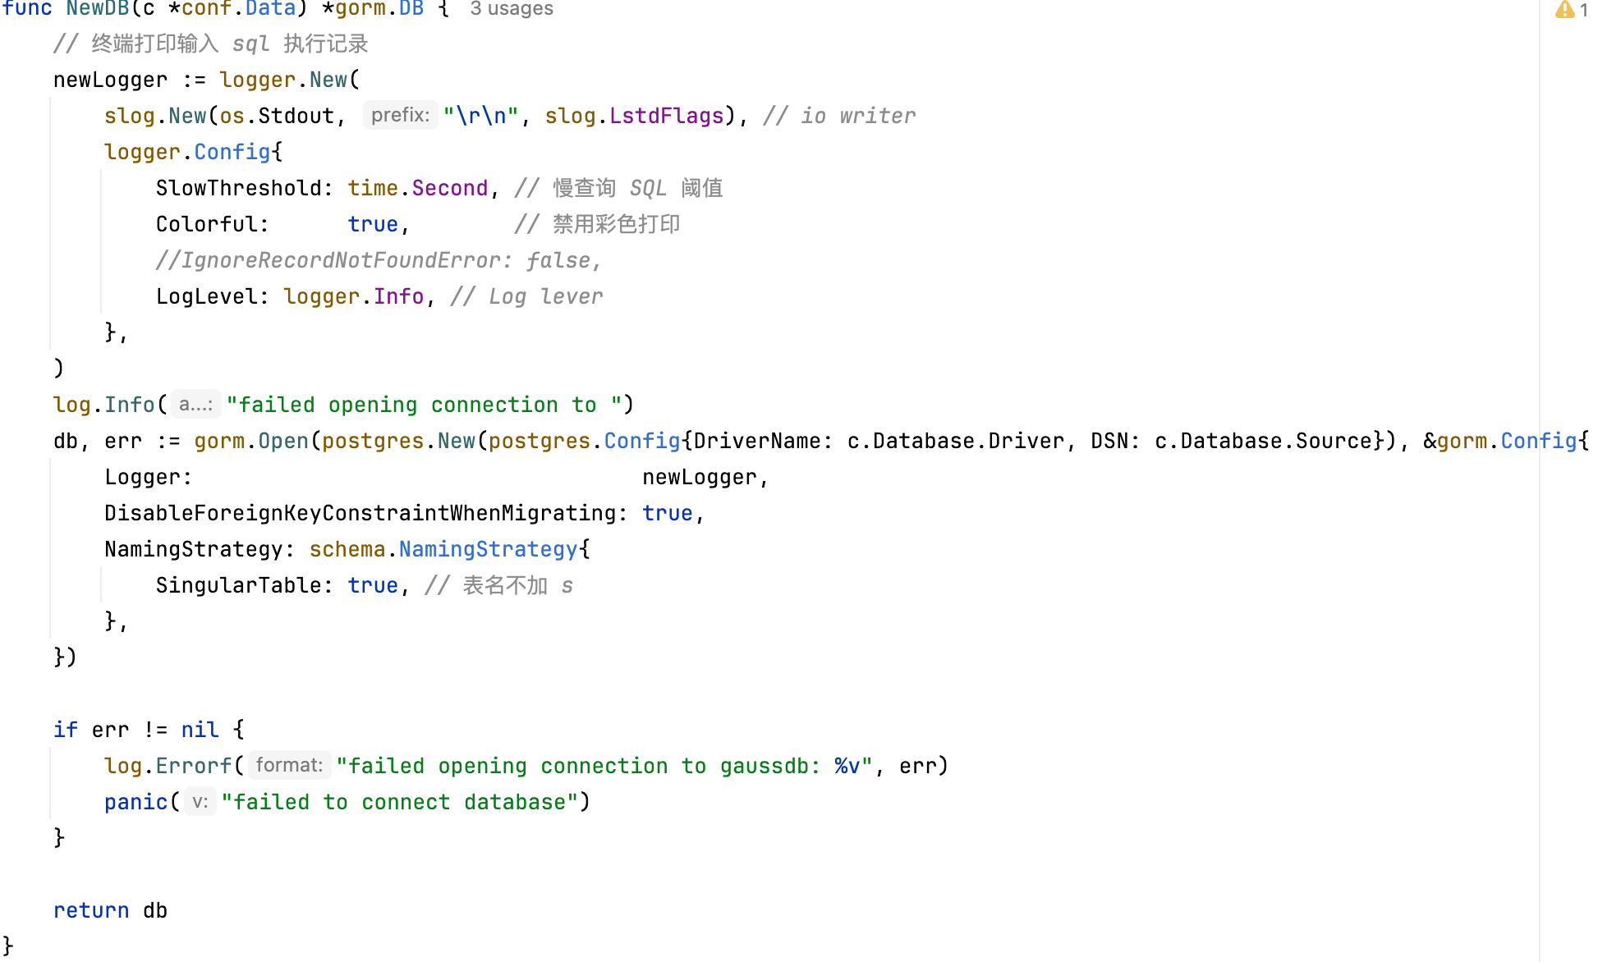Click the gorm.Open function call
The height and width of the screenshot is (962, 1598).
pos(283,441)
